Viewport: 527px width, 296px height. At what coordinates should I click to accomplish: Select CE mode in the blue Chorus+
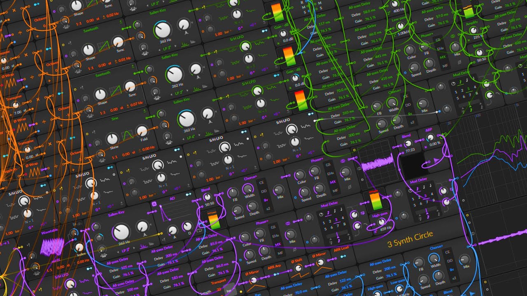click(x=447, y=252)
